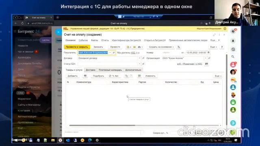
Task: Open Yandex Browser from taskbar
Action: point(61,140)
